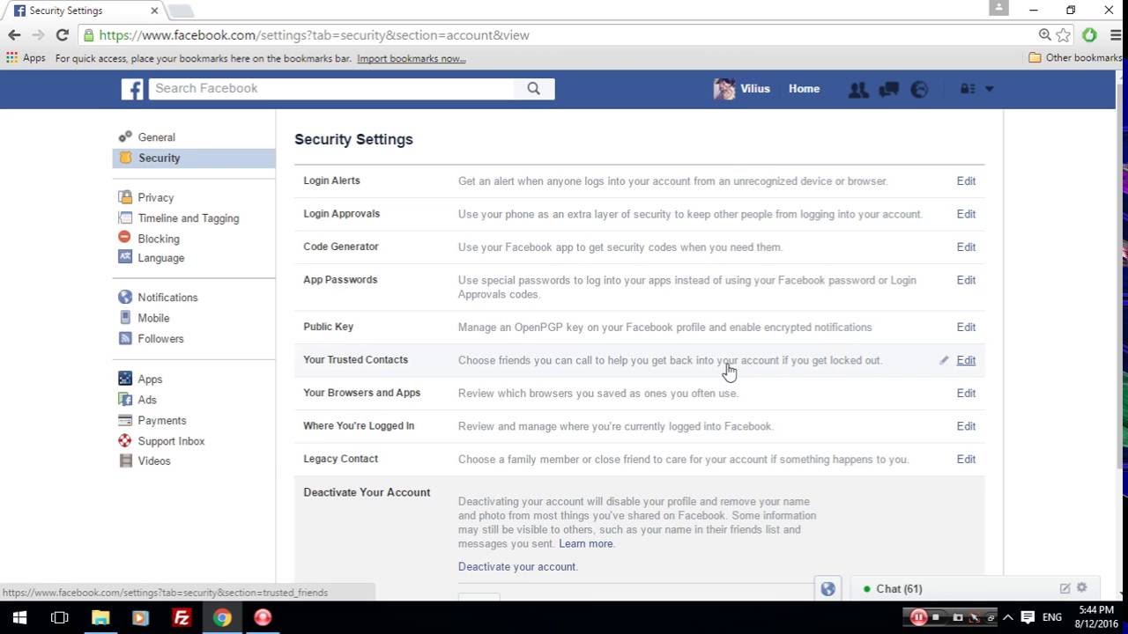Open Timeline and Tagging settings
1128x634 pixels.
click(x=188, y=218)
